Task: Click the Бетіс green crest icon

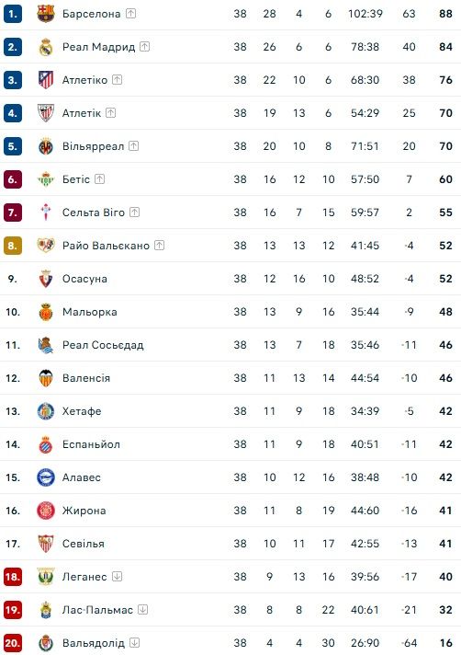Action: click(46, 179)
